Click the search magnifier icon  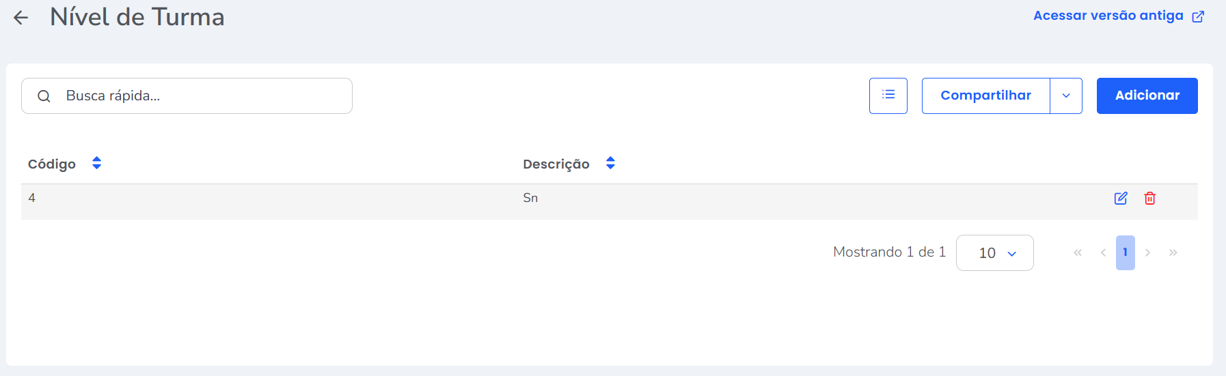click(x=44, y=96)
